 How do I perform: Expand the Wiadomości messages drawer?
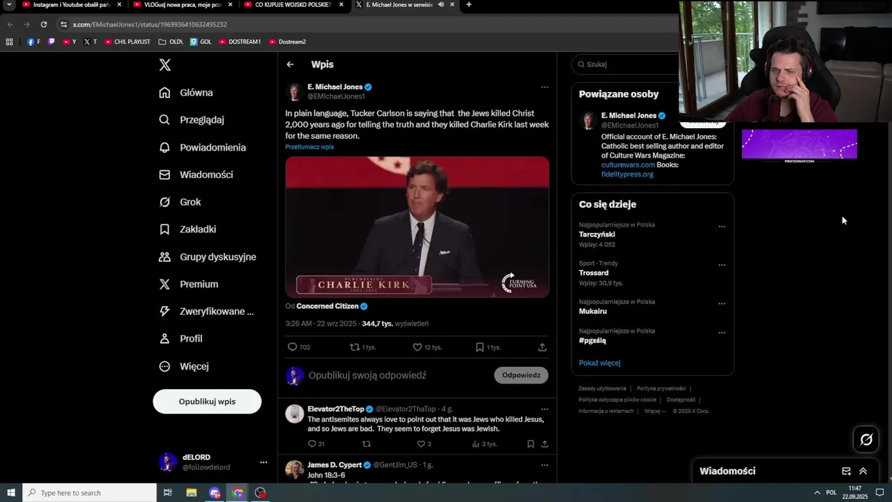coord(863,471)
